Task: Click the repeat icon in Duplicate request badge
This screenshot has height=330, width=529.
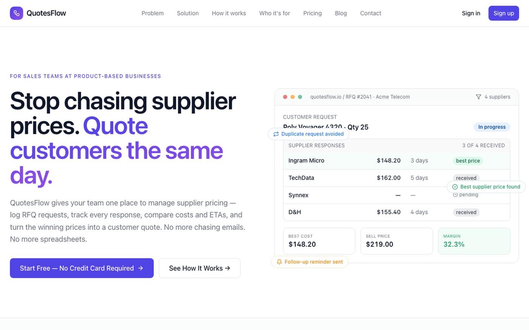Action: pyautogui.click(x=276, y=134)
